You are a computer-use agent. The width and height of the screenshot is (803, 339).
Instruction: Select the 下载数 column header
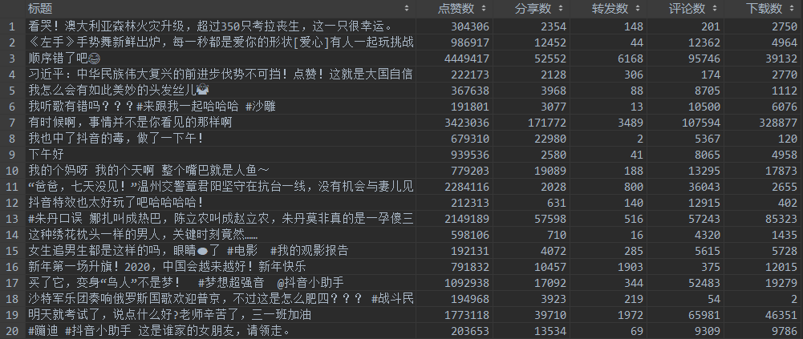pos(763,8)
